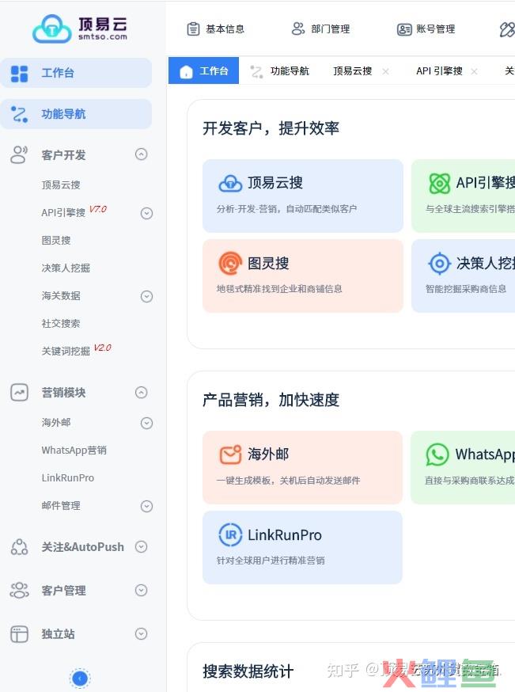Click the cloud icon on 顶易云搜 card
The image size is (515, 692).
point(230,183)
